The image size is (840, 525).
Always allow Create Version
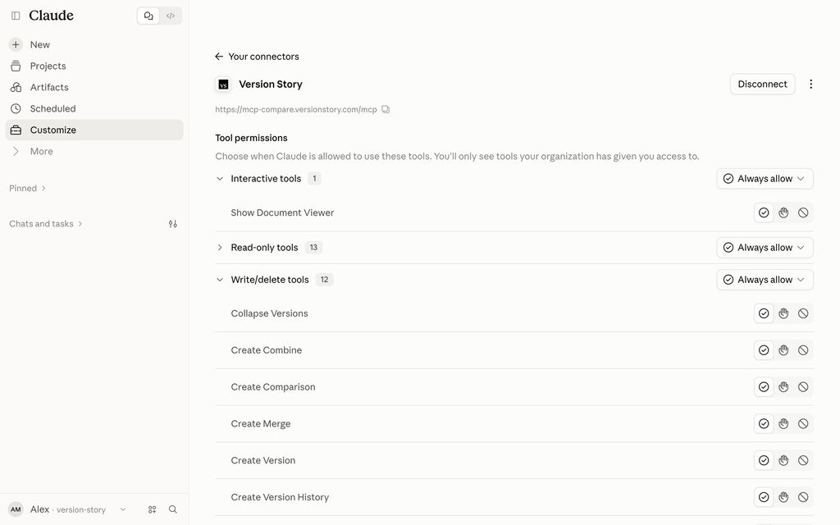pos(764,461)
